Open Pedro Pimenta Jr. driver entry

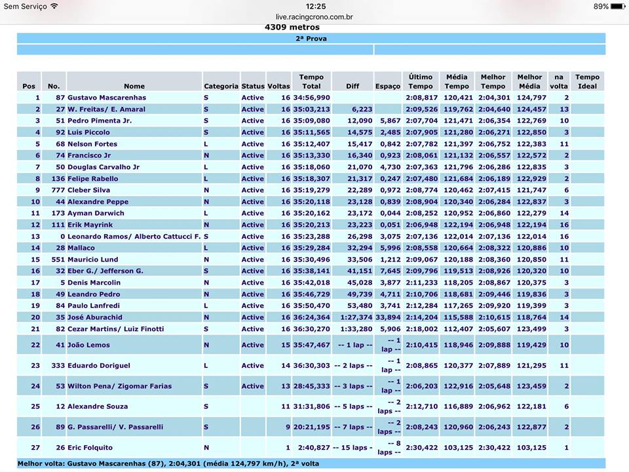click(100, 121)
